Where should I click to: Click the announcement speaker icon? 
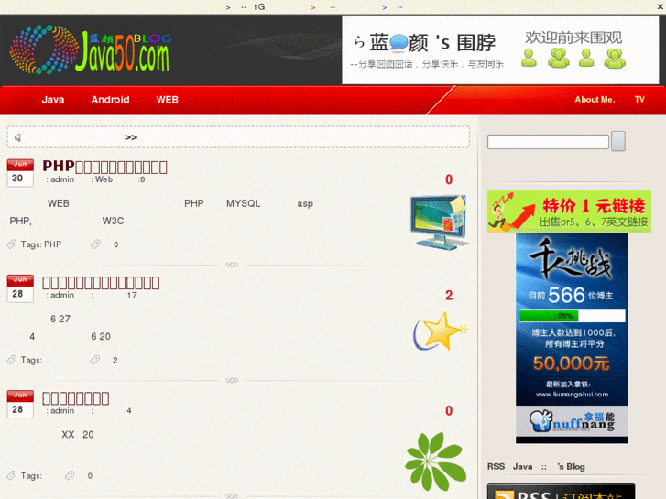click(x=17, y=137)
